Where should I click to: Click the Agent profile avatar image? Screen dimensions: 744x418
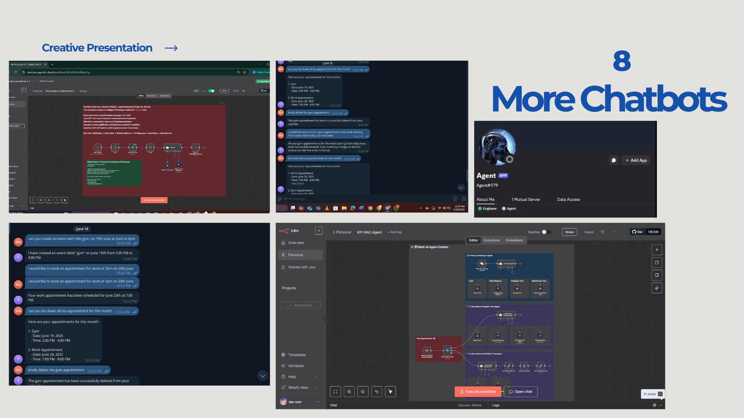click(498, 147)
